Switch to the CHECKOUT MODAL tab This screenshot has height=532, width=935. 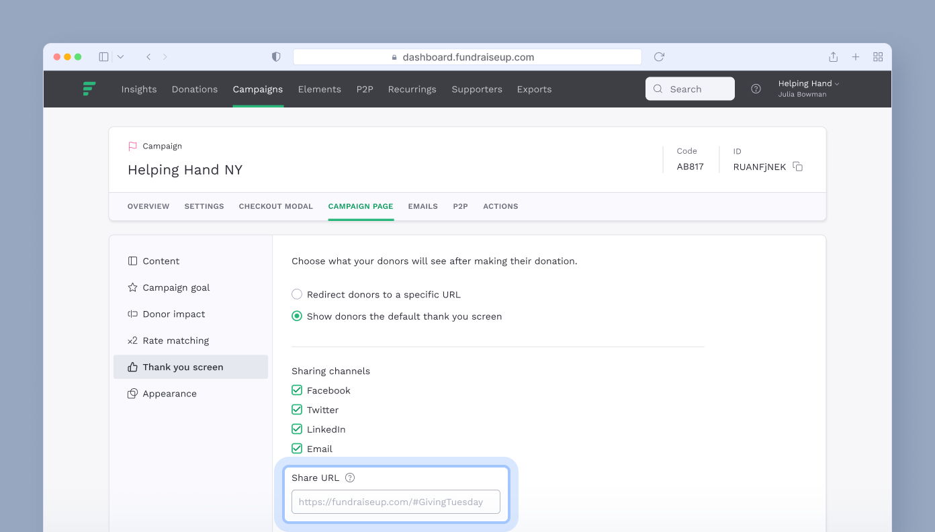pos(276,206)
